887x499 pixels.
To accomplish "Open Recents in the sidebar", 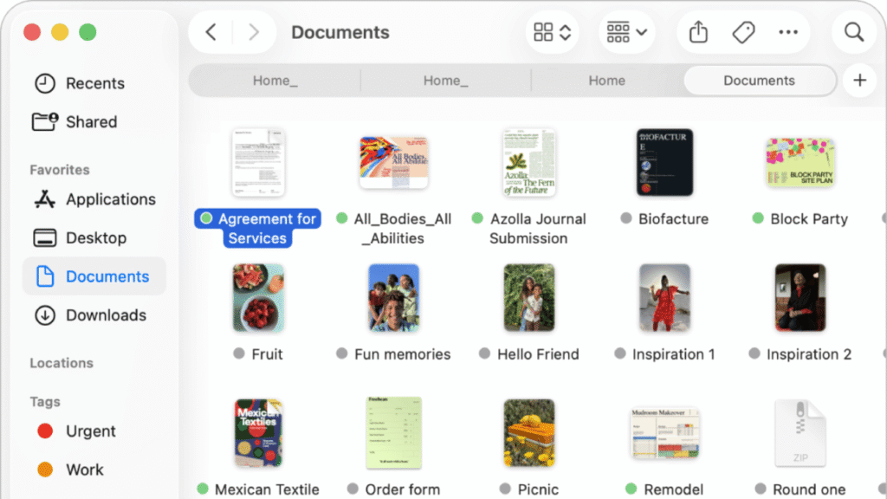I will tap(94, 83).
